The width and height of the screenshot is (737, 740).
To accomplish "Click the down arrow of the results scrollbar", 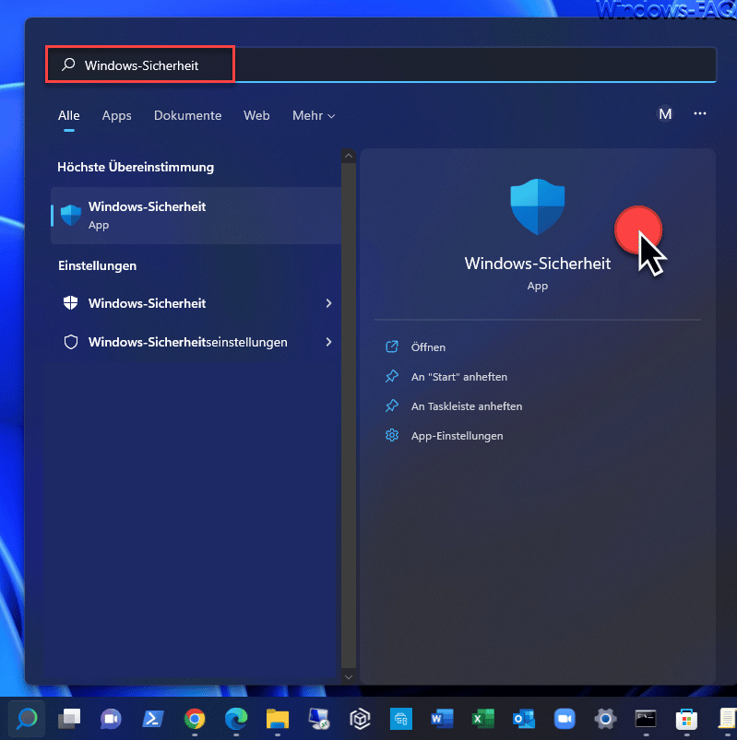I will click(349, 677).
